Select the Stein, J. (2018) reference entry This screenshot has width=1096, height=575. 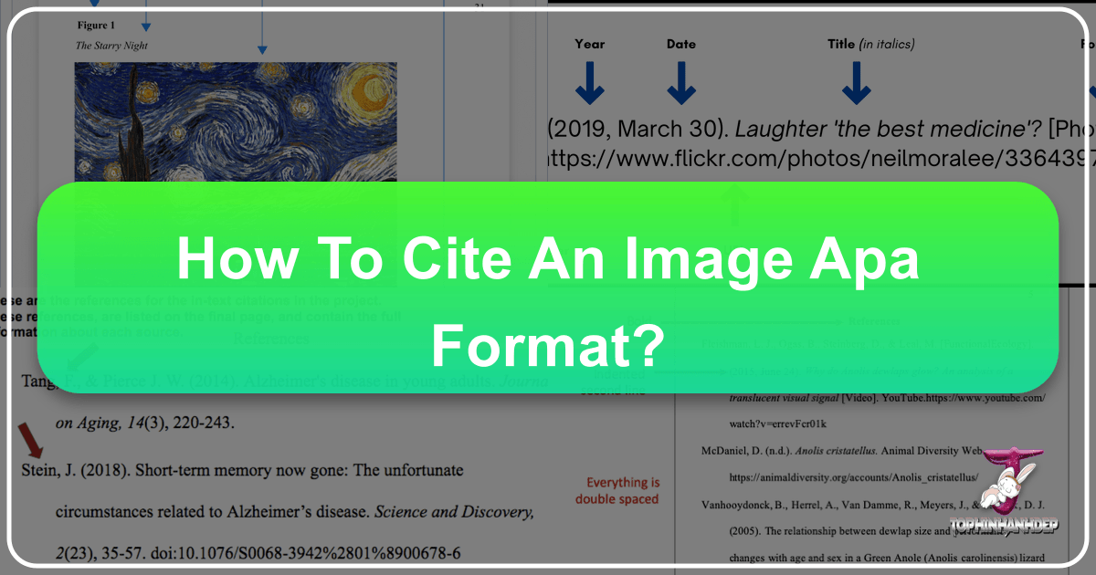[242, 471]
